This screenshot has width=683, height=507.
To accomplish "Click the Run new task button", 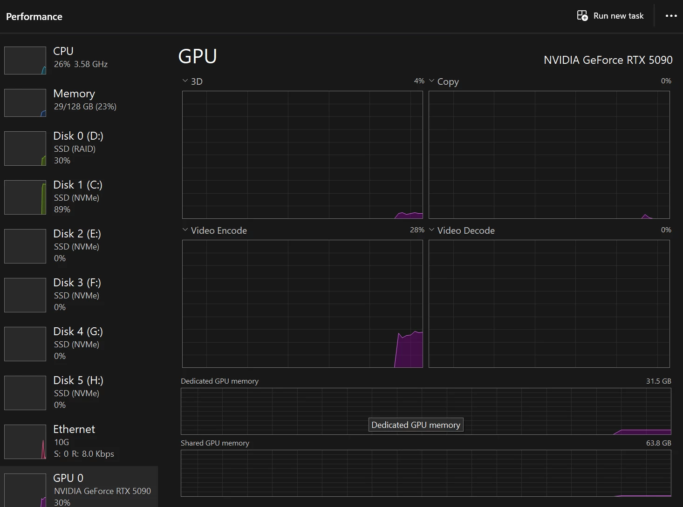I will coord(610,16).
